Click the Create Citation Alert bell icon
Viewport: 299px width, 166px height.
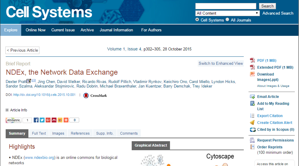tap(252, 123)
